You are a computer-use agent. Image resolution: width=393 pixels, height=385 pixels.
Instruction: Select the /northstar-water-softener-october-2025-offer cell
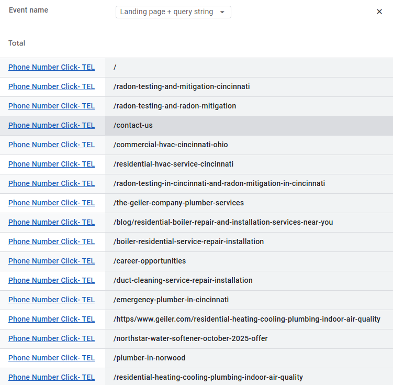pos(249,338)
